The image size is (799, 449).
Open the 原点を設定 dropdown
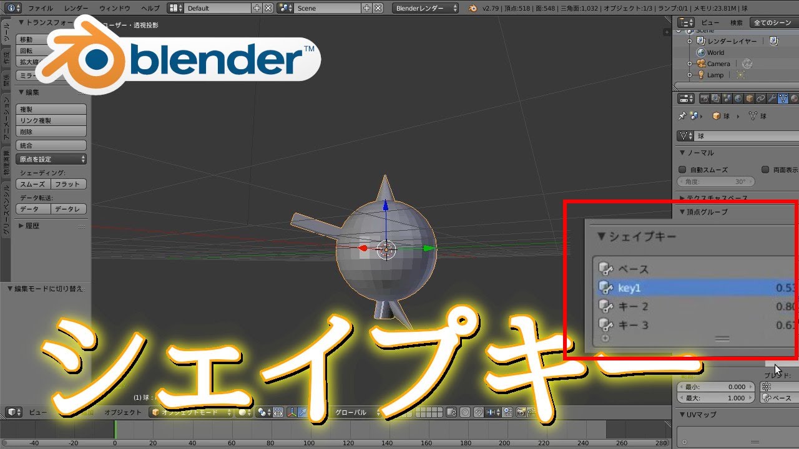coord(51,159)
